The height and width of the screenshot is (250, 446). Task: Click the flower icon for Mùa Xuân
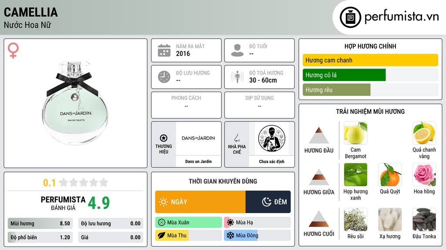(162, 223)
